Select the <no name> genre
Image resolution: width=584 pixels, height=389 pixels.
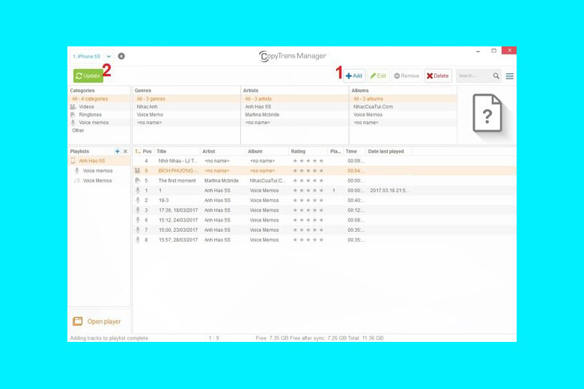tap(186, 123)
